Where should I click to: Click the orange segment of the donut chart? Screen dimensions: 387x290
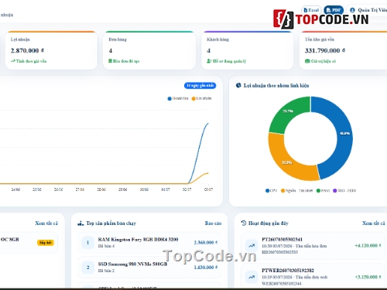coord(288,162)
